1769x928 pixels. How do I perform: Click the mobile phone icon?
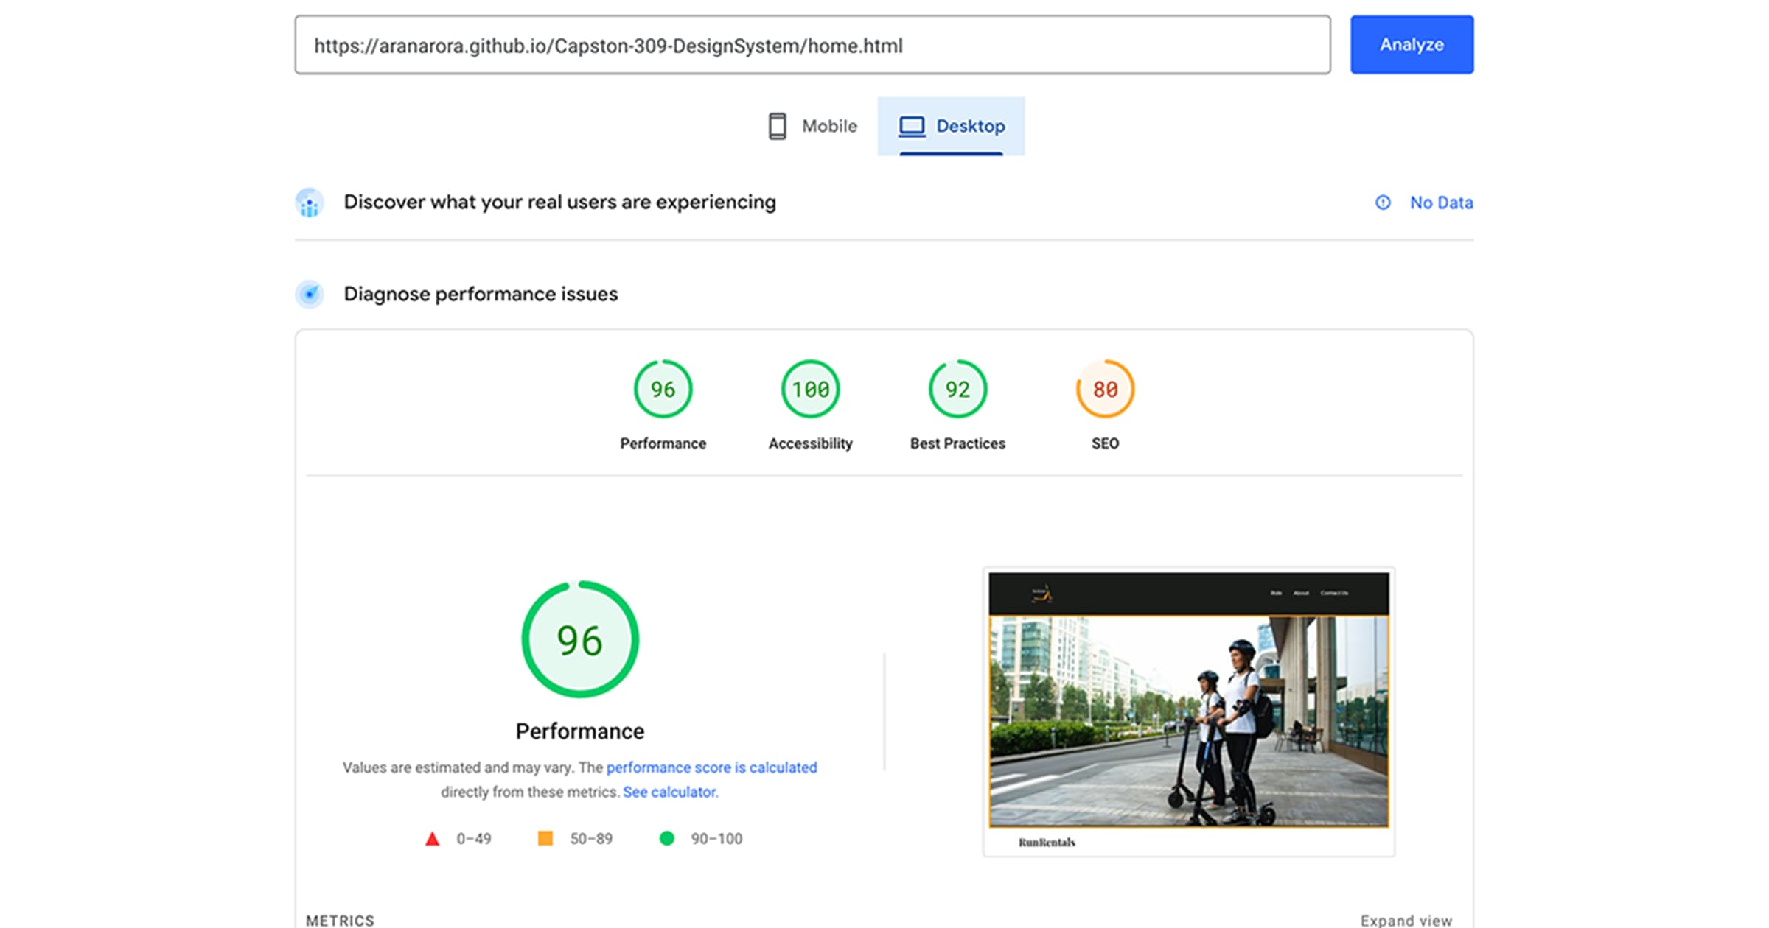777,126
